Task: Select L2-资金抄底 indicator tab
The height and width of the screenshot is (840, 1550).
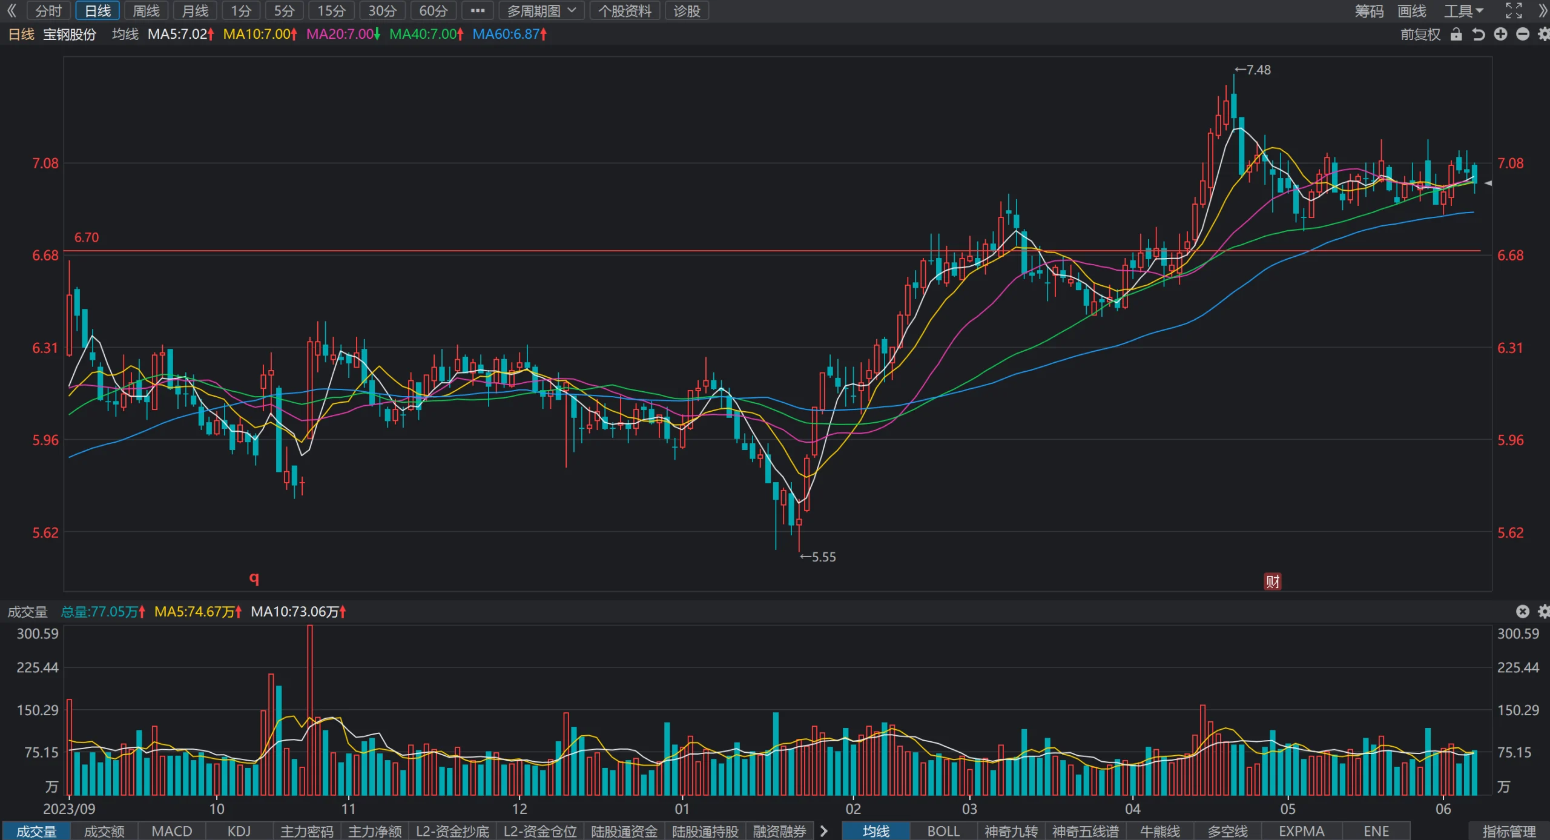Action: coord(452,832)
